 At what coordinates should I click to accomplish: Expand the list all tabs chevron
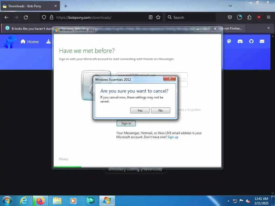(x=230, y=6)
